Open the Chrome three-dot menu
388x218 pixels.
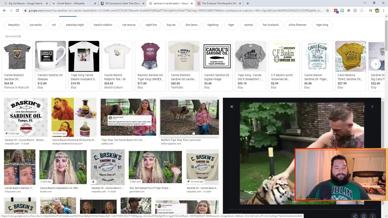384,10
